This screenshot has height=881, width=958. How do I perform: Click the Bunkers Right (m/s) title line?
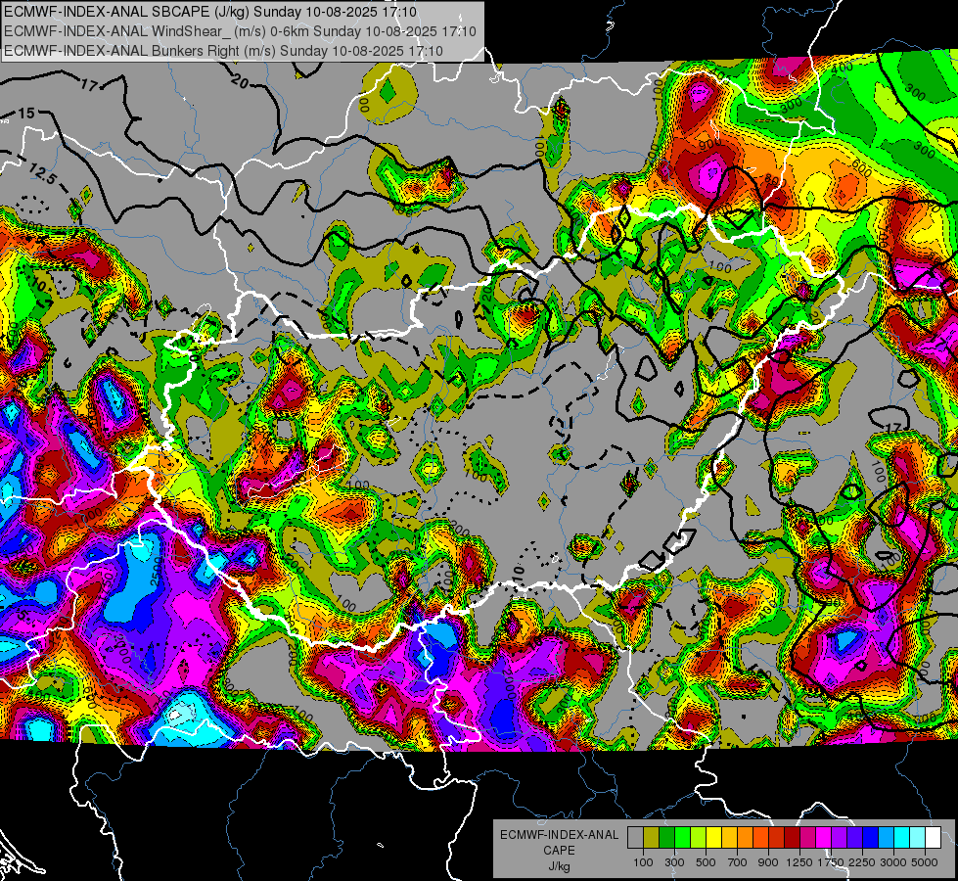pyautogui.click(x=223, y=51)
